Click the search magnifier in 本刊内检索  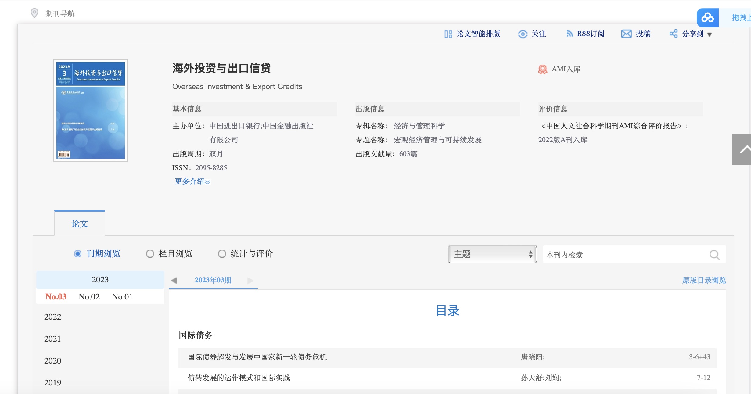tap(714, 255)
